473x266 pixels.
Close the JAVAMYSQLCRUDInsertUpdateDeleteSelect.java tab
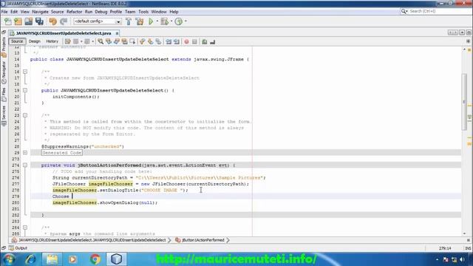click(x=117, y=33)
